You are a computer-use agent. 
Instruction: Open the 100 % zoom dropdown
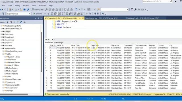(x=52, y=40)
